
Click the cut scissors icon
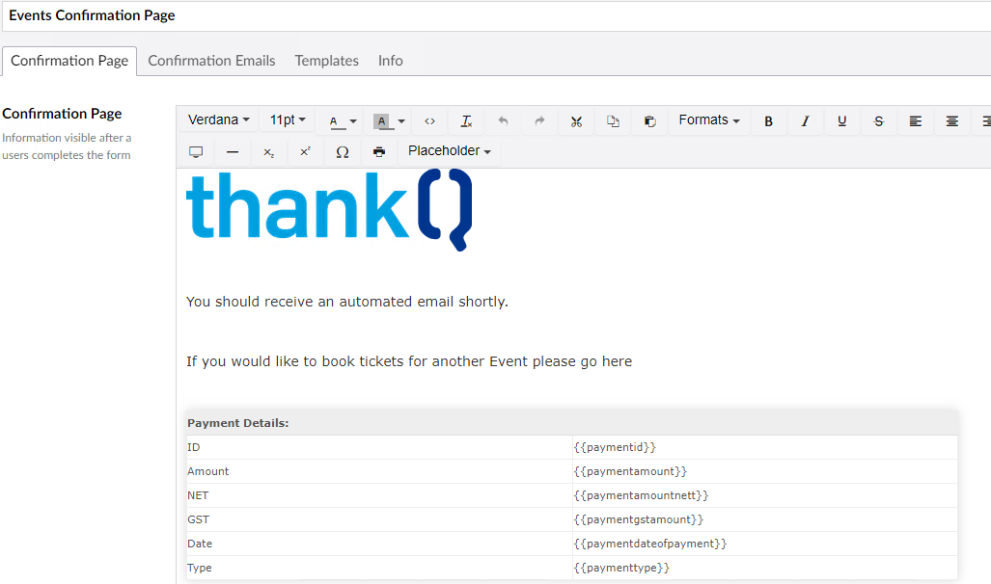(576, 121)
